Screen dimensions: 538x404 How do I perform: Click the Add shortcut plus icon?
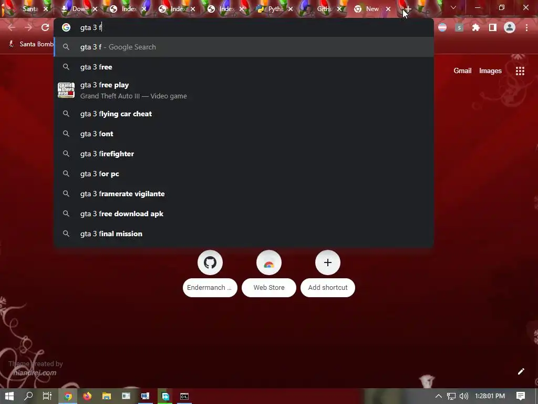[328, 262]
